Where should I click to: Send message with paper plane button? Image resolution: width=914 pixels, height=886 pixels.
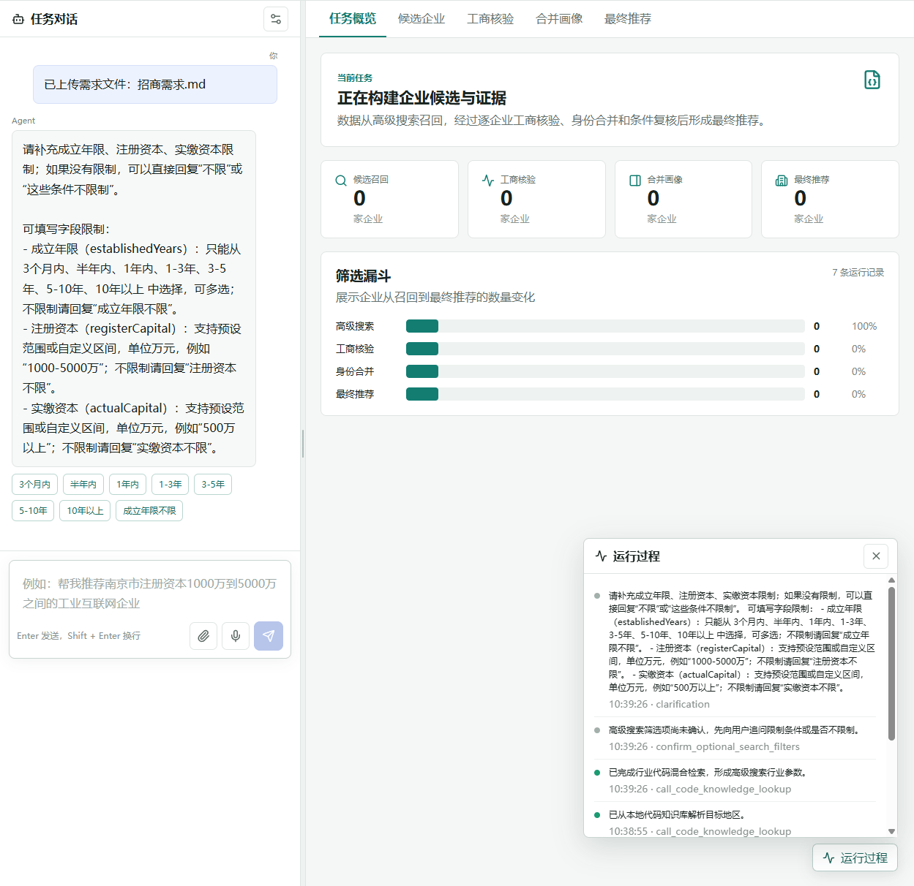point(269,636)
